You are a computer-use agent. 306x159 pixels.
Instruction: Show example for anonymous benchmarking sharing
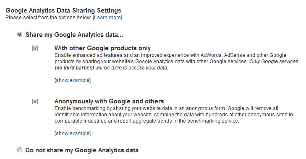pyautogui.click(x=73, y=133)
